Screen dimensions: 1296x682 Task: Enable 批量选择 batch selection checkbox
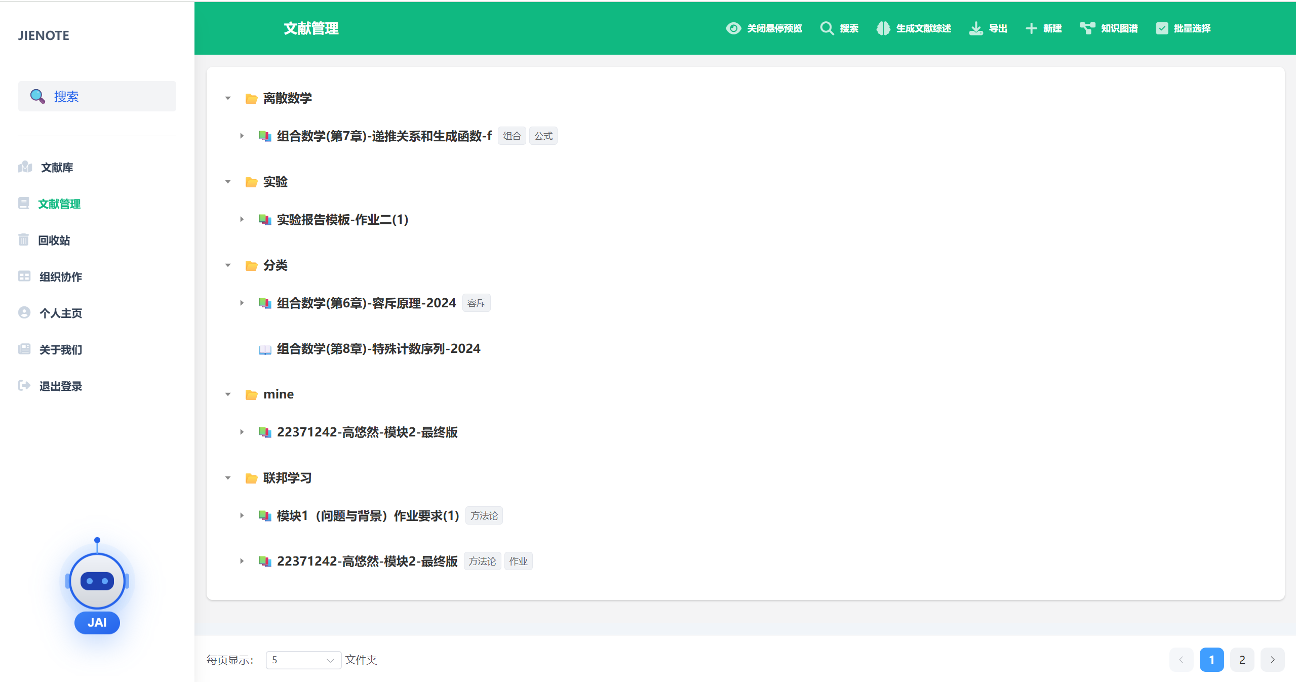[x=1162, y=28]
